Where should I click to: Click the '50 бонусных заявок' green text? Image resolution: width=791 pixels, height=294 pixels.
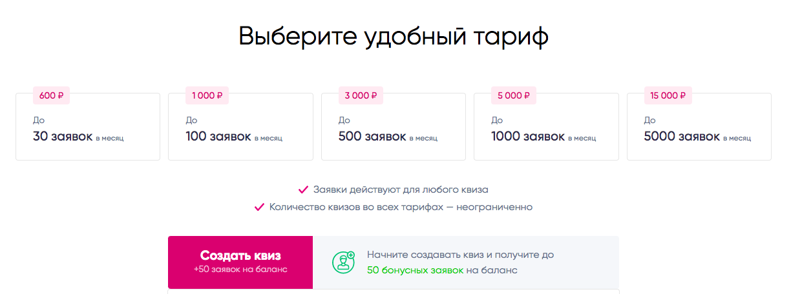click(415, 270)
